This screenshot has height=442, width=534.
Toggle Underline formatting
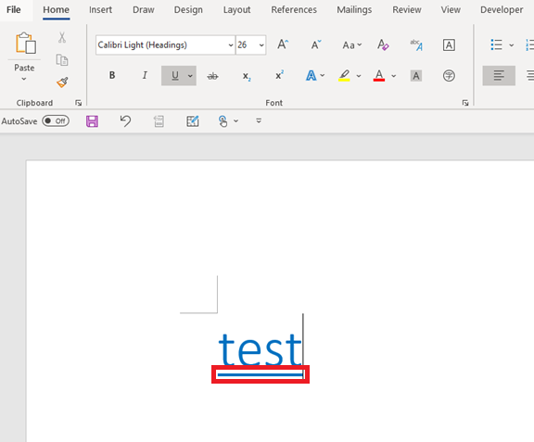[x=174, y=76]
